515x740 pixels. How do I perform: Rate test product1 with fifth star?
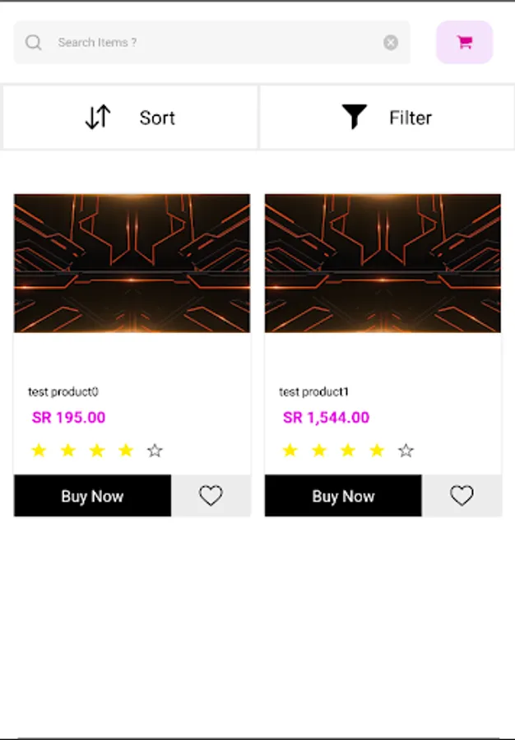tap(406, 451)
